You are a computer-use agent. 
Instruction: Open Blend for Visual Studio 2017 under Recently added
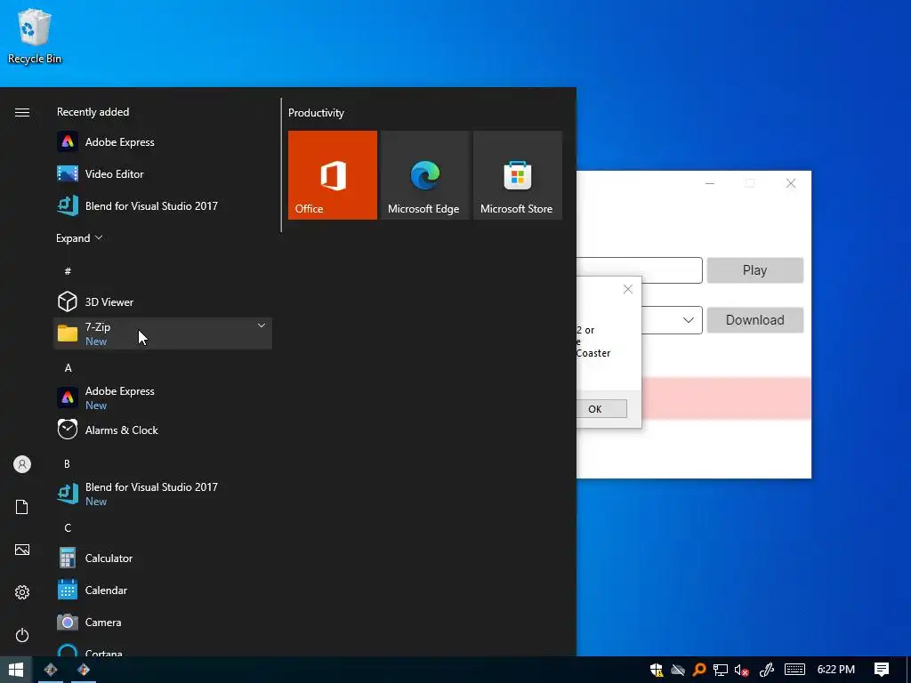163,205
